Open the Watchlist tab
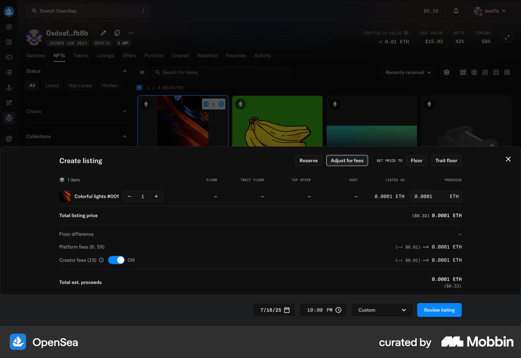Image resolution: width=521 pixels, height=358 pixels. (207, 56)
